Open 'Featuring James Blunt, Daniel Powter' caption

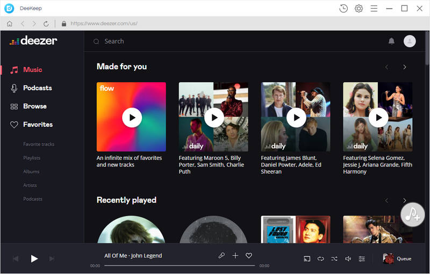pyautogui.click(x=291, y=165)
